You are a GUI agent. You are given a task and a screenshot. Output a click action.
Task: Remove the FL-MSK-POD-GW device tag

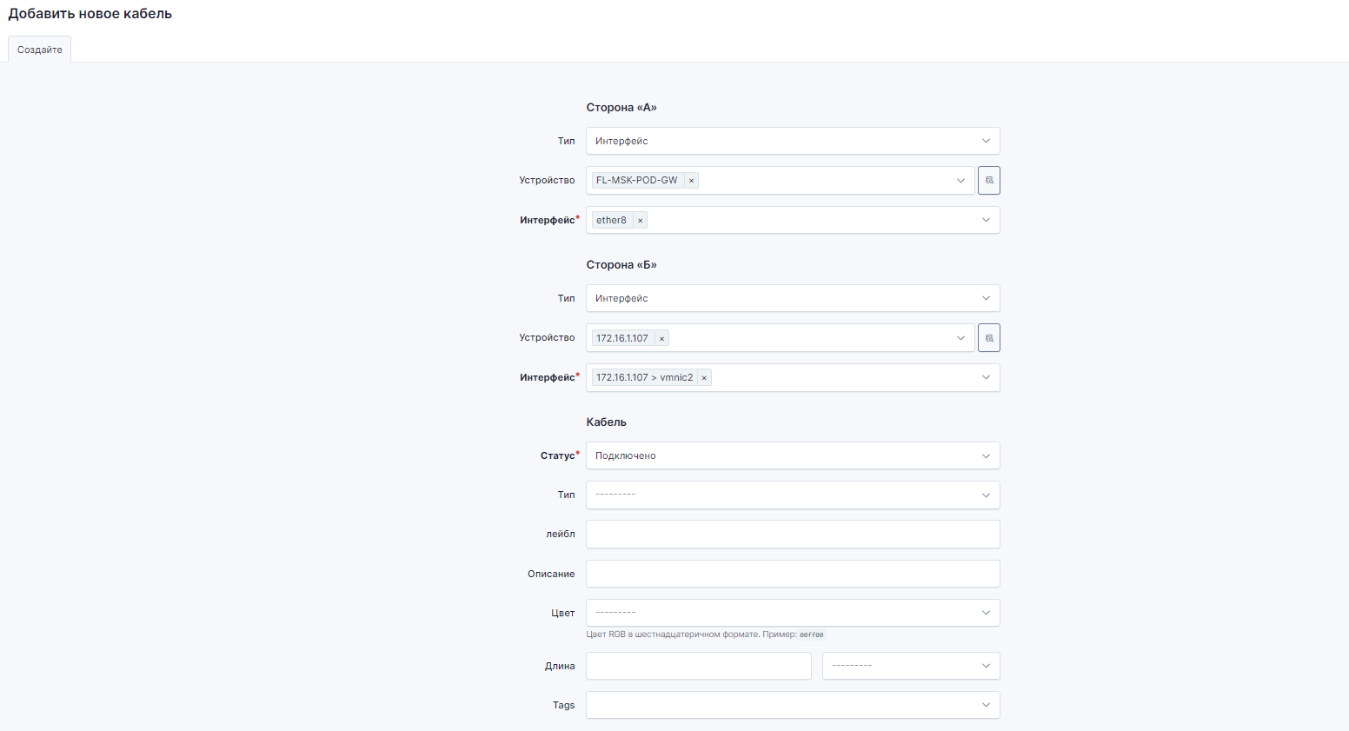point(691,181)
